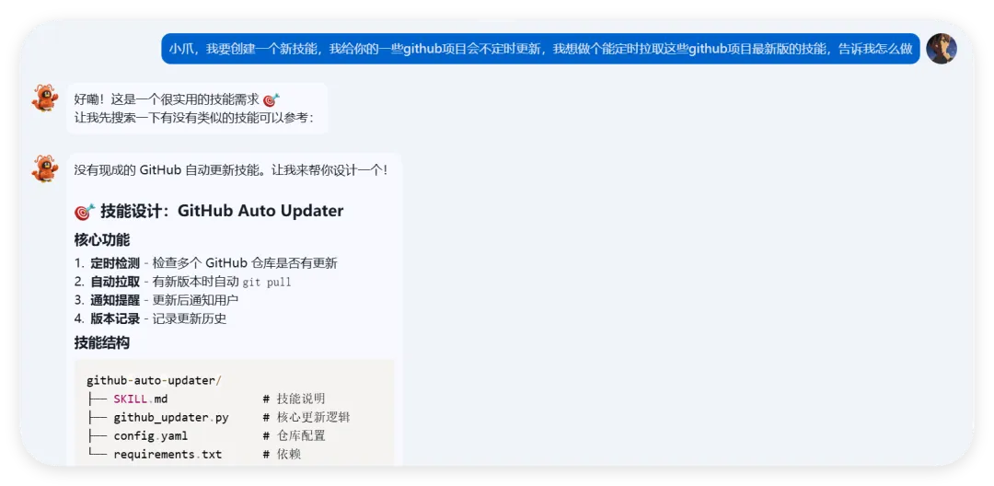Click 'github-auto-updater/' folder line in code block

(154, 381)
